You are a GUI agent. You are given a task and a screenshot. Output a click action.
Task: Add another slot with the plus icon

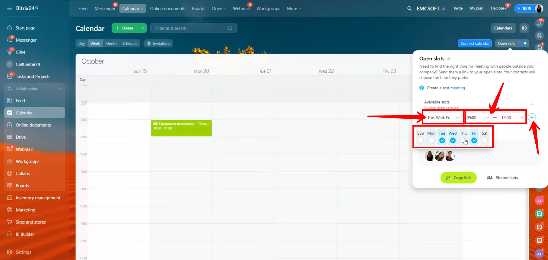[x=532, y=117]
